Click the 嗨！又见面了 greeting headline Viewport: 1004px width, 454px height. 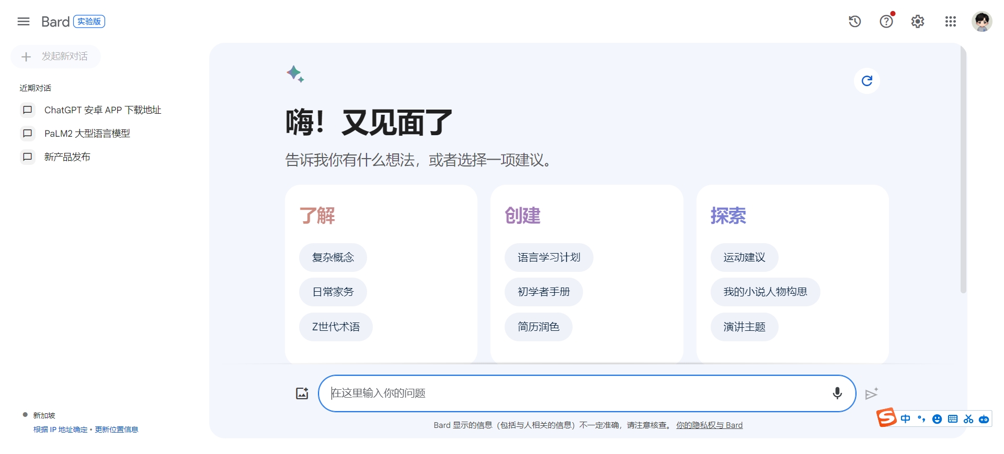[369, 123]
